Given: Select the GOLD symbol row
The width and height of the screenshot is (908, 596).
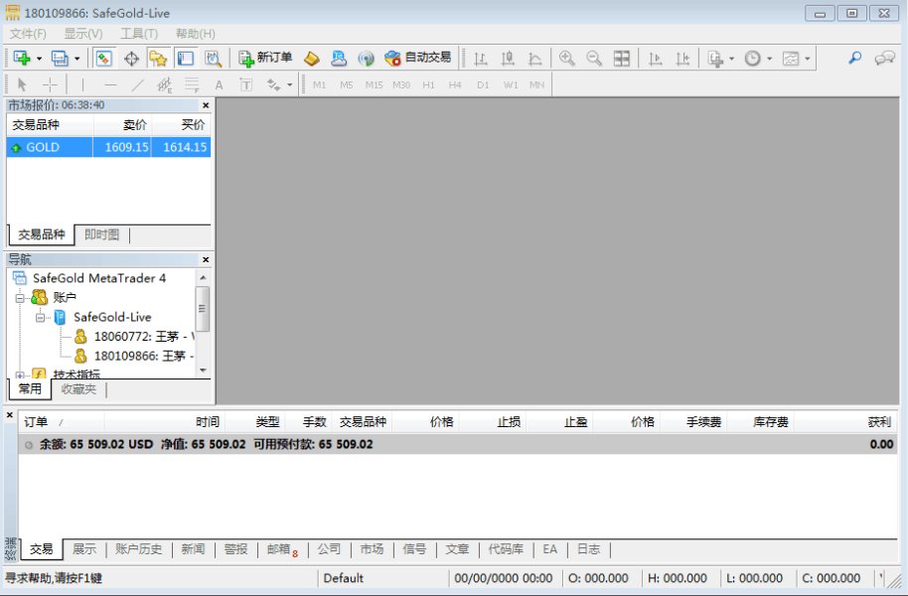Looking at the screenshot, I should click(x=108, y=147).
